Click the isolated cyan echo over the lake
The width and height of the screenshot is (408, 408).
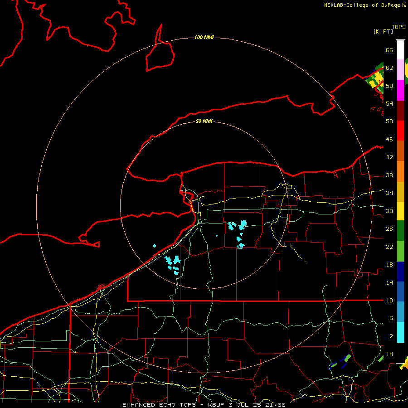click(155, 246)
